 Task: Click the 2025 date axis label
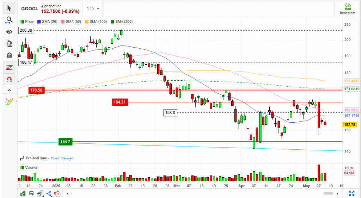(x=56, y=186)
